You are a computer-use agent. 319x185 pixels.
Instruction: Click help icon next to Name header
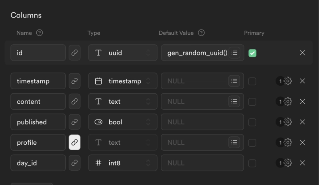[39, 33]
